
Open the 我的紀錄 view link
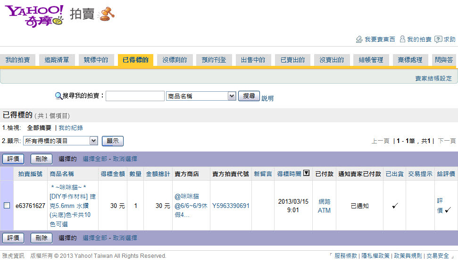tap(71, 128)
